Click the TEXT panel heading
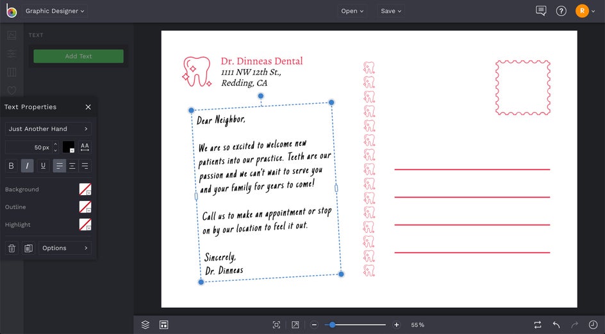Viewport: 605px width, 334px height. coord(36,35)
